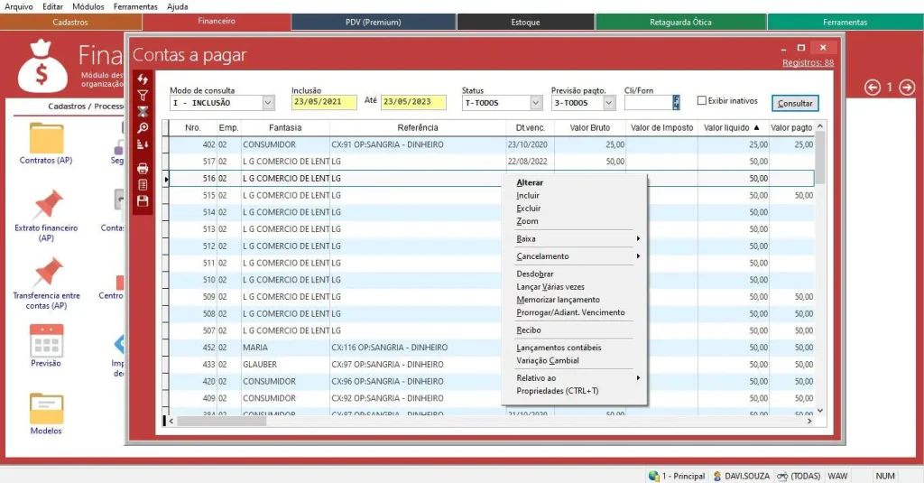Choose Excluir from the context menu
This screenshot has width=924, height=483.
point(529,209)
